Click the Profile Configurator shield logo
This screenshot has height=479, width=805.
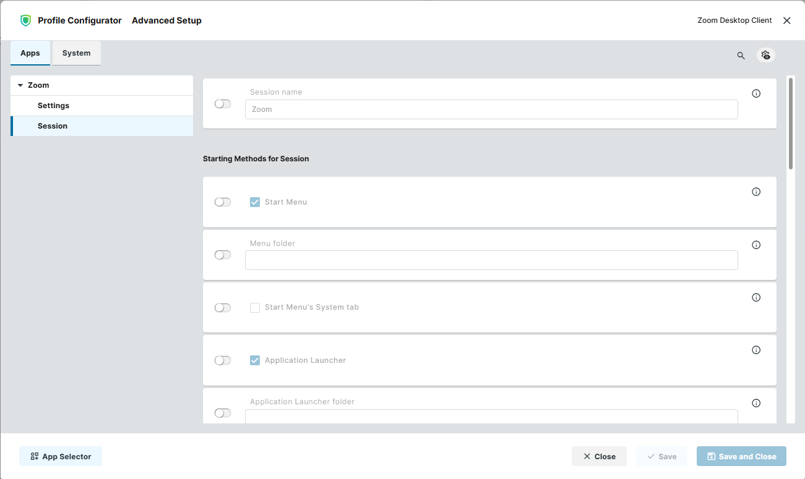point(25,20)
